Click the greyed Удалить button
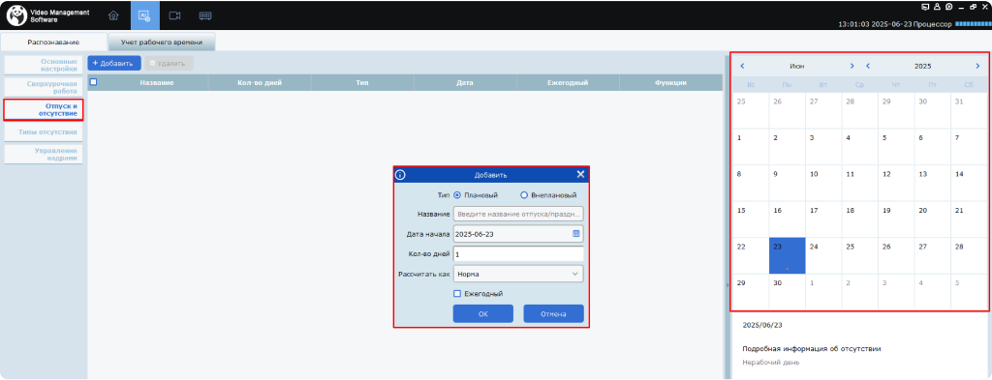The width and height of the screenshot is (992, 380). (x=169, y=63)
